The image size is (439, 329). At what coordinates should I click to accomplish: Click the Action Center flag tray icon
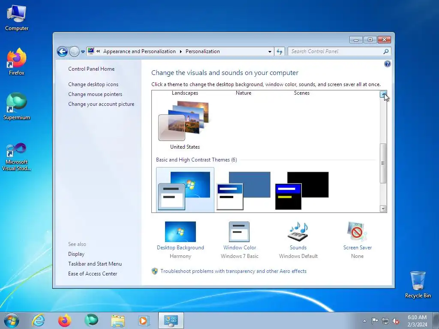point(375,321)
